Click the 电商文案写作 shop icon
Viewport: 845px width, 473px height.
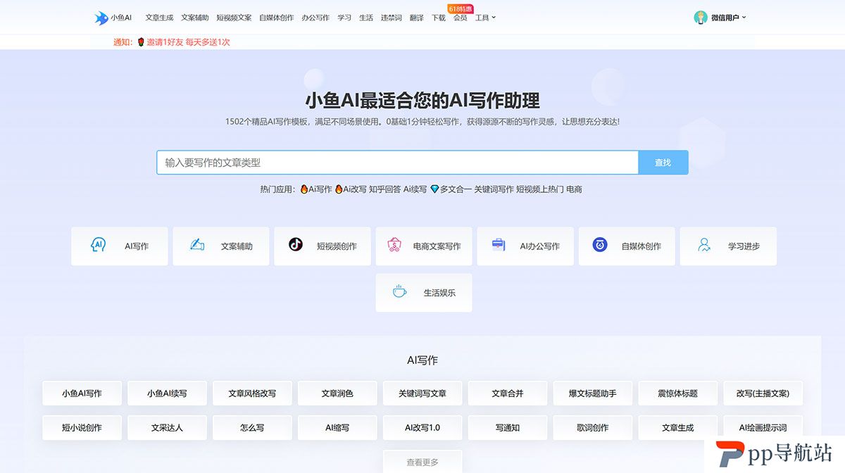pos(395,245)
